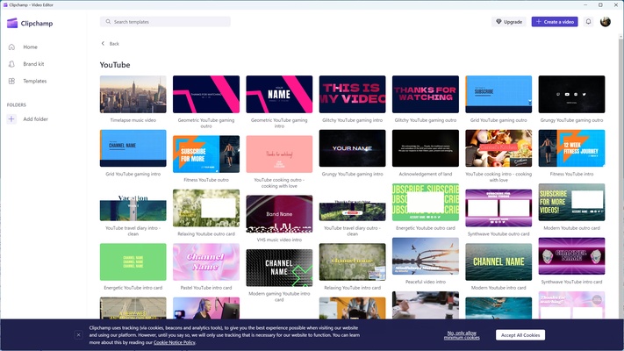
Task: Open VHS music video intro thumbnail
Action: tap(279, 214)
